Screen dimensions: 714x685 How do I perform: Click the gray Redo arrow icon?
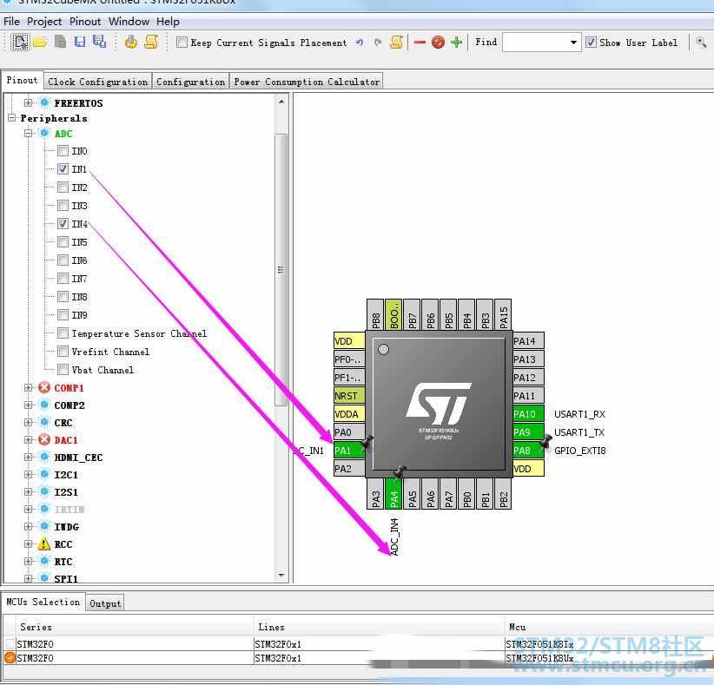pyautogui.click(x=378, y=43)
